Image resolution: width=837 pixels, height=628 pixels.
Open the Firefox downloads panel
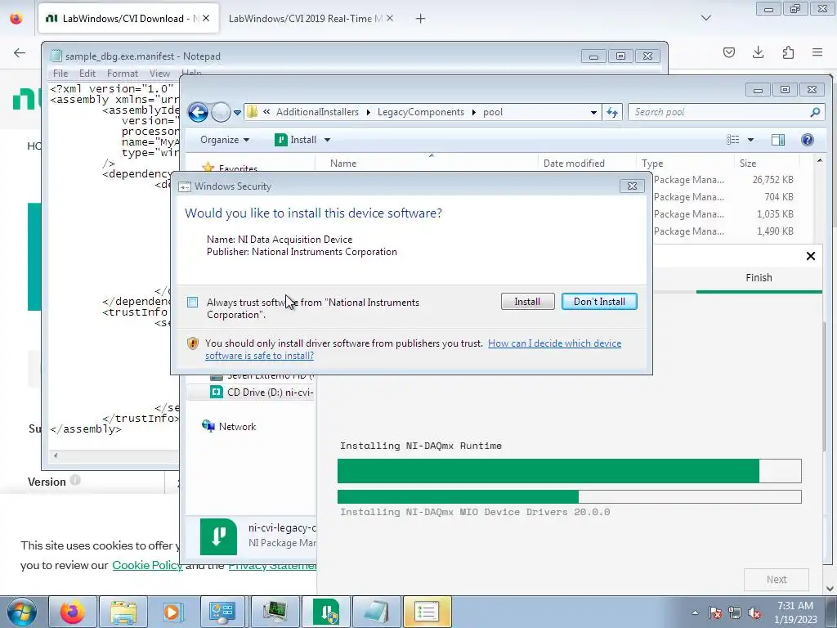[758, 52]
